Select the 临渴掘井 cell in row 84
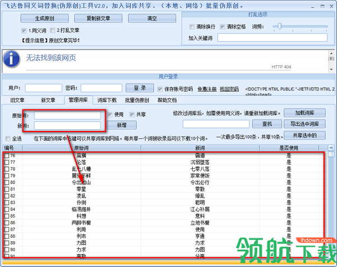The height and width of the screenshot is (267, 337). [81, 209]
